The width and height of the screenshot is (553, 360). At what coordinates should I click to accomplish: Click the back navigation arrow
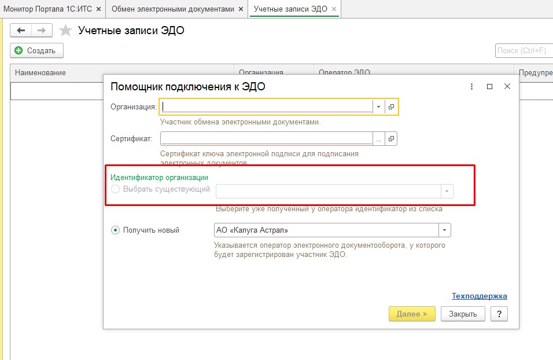point(21,30)
